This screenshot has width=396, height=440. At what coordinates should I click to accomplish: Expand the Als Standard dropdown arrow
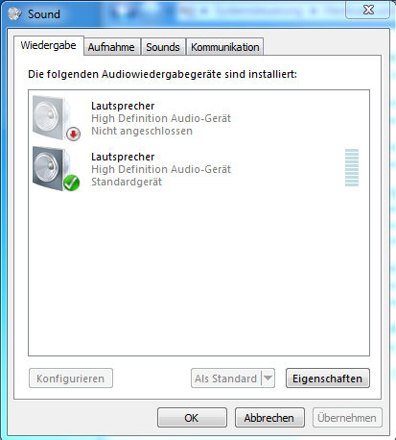pos(268,379)
